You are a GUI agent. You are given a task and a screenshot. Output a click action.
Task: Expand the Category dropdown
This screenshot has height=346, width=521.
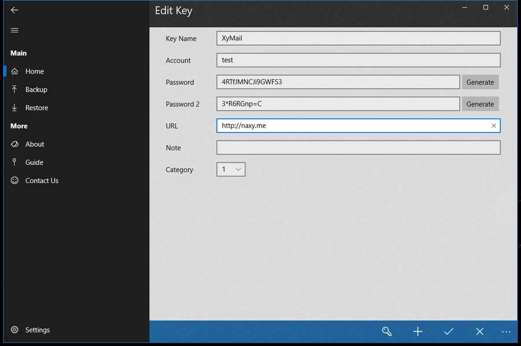click(231, 169)
